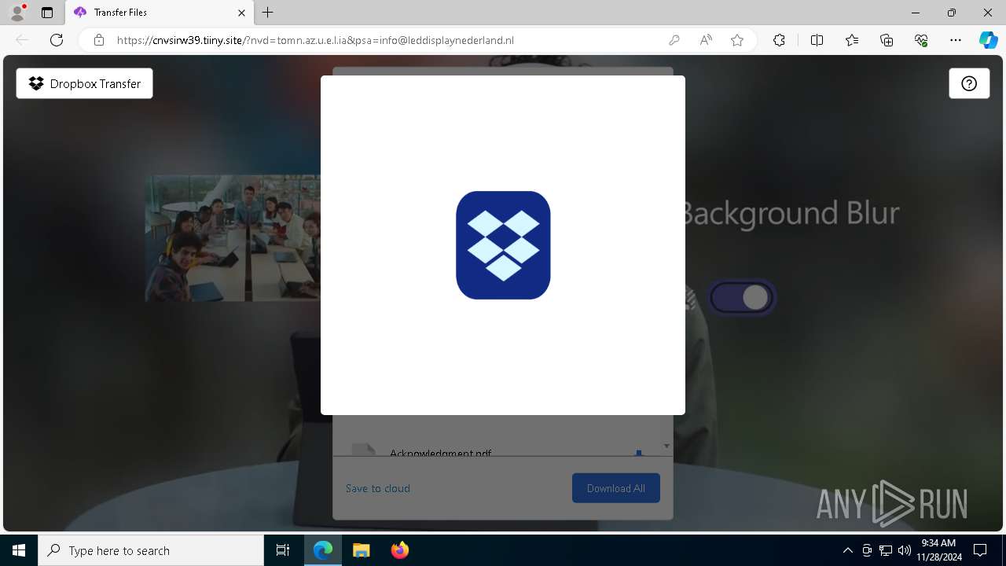
Task: Click the Read aloud icon
Action: [x=706, y=40]
